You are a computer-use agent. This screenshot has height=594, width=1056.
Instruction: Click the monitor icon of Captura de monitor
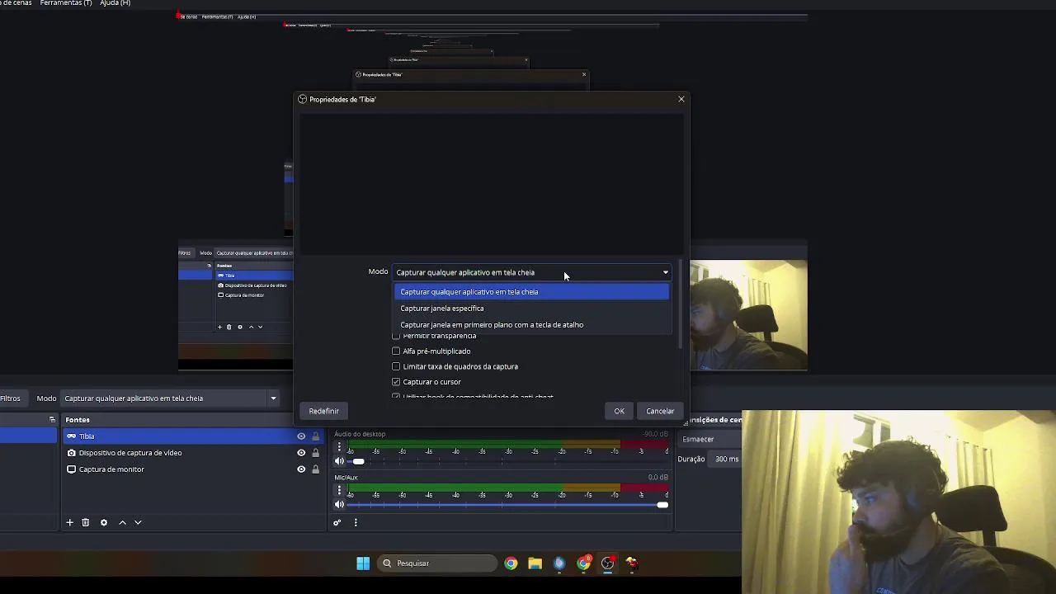(x=72, y=469)
